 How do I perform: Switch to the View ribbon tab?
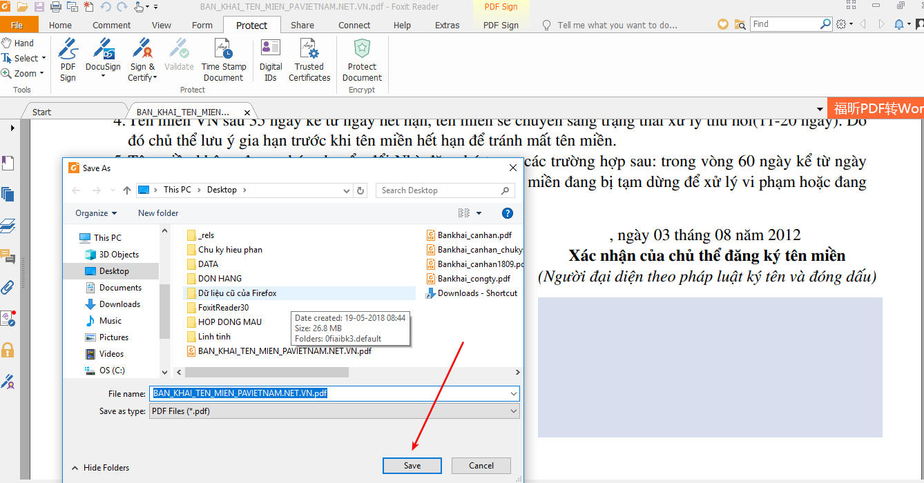[x=162, y=25]
